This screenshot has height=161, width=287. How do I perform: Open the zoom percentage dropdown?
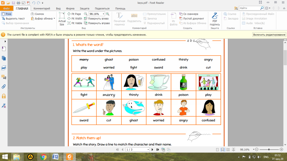coord(103,14)
